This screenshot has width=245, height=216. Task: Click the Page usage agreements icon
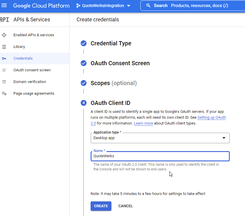pyautogui.click(x=4, y=94)
